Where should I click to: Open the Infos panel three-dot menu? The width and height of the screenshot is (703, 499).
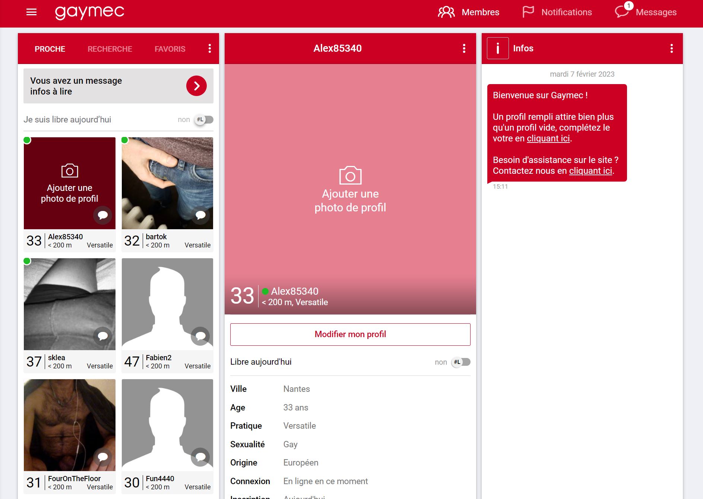click(672, 48)
